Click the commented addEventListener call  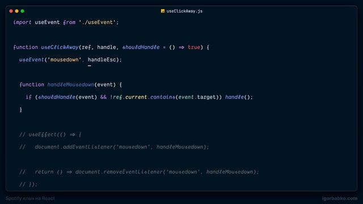pyautogui.click(x=122, y=147)
